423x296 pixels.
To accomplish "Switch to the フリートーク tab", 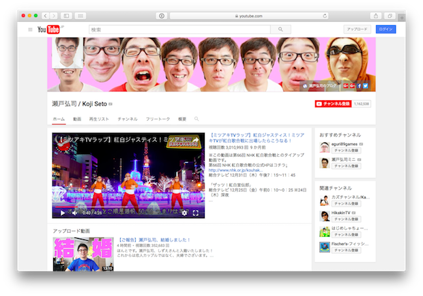I will pyautogui.click(x=158, y=119).
